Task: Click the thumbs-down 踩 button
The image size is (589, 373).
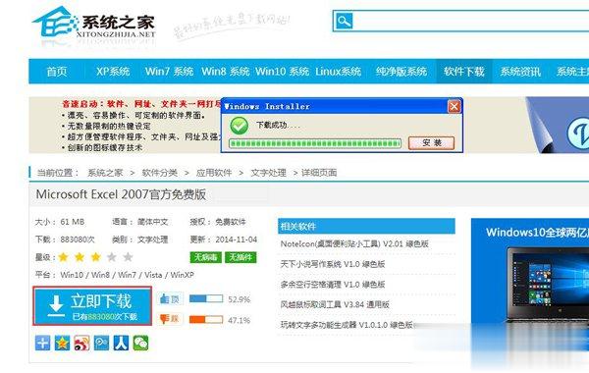Action: tap(170, 319)
